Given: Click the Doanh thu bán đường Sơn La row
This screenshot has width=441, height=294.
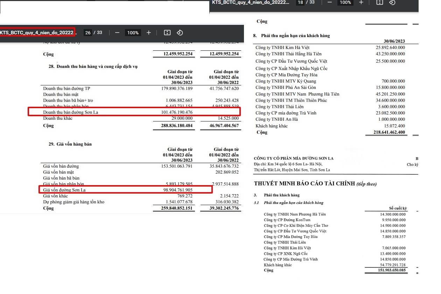Looking at the screenshot, I should [x=134, y=112].
